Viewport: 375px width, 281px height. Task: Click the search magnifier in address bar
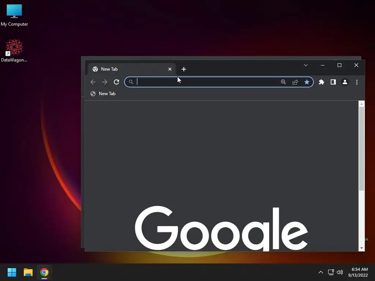(131, 82)
